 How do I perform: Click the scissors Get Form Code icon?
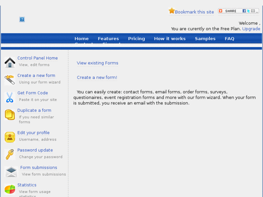[x=10, y=97]
